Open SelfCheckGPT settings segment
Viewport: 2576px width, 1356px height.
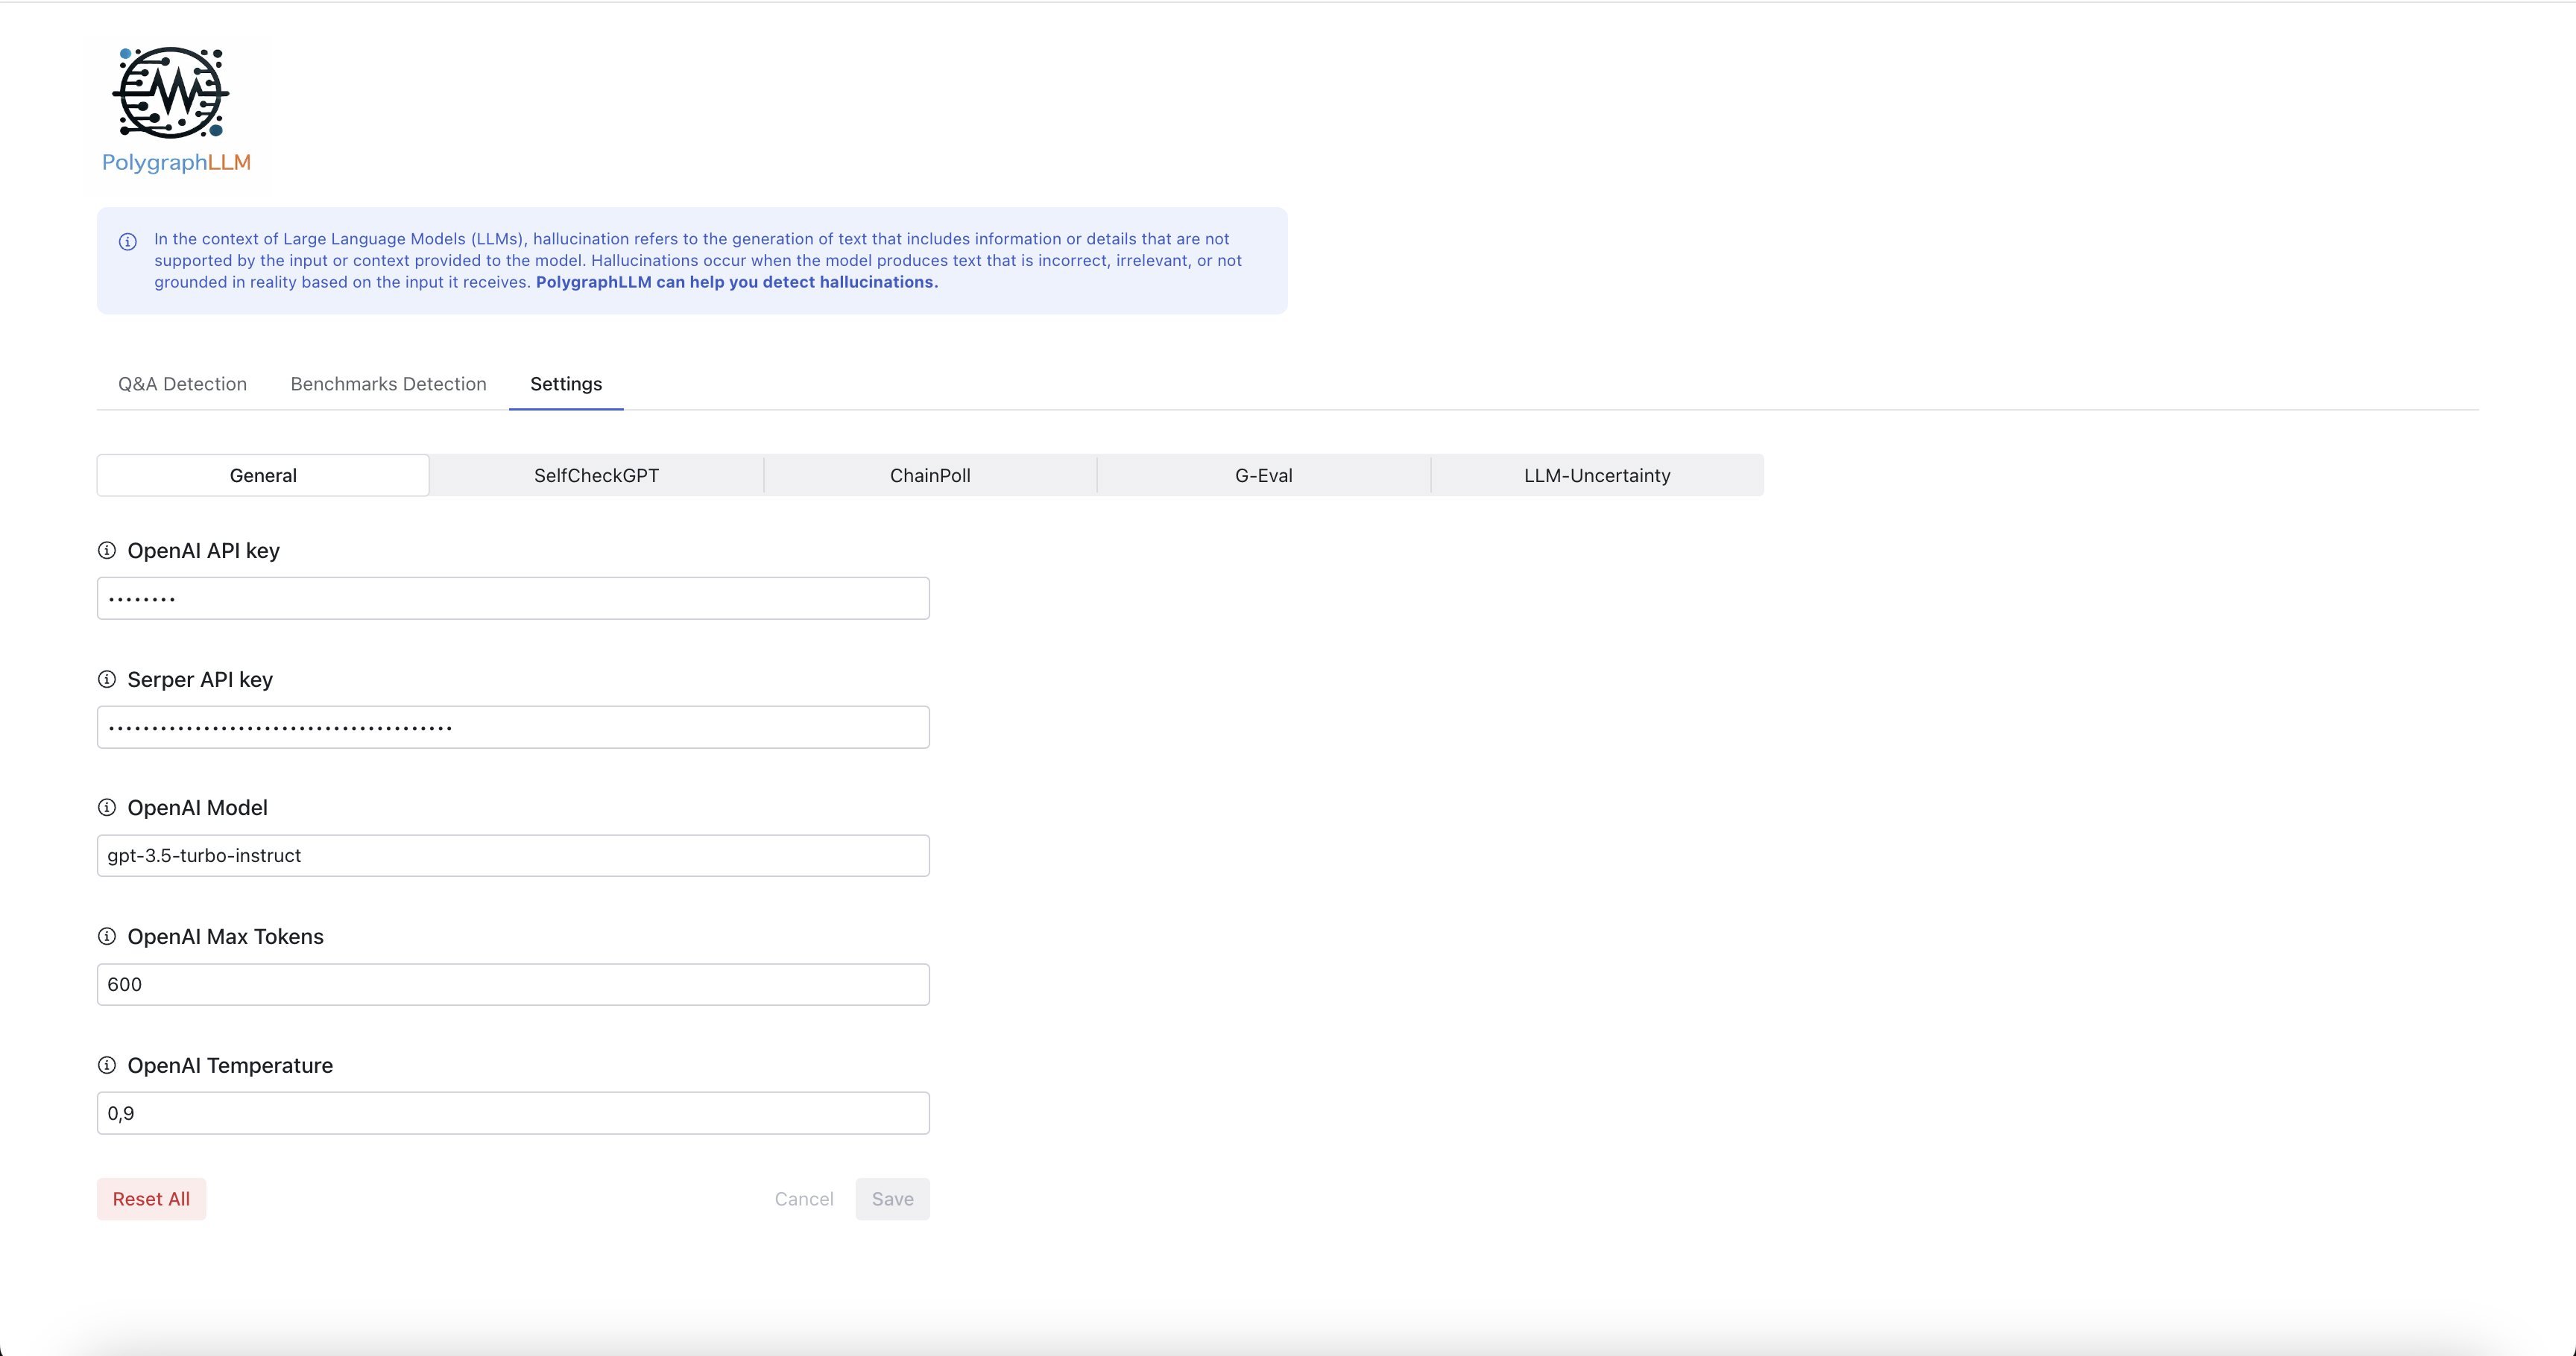pos(596,475)
